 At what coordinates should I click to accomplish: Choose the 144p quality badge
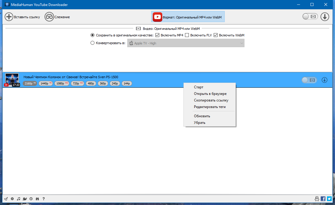coord(127,84)
